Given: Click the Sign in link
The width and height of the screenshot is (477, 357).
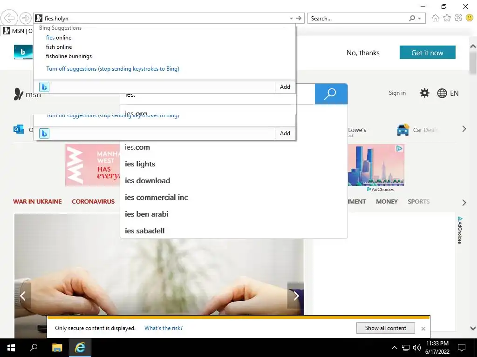Looking at the screenshot, I should (397, 93).
